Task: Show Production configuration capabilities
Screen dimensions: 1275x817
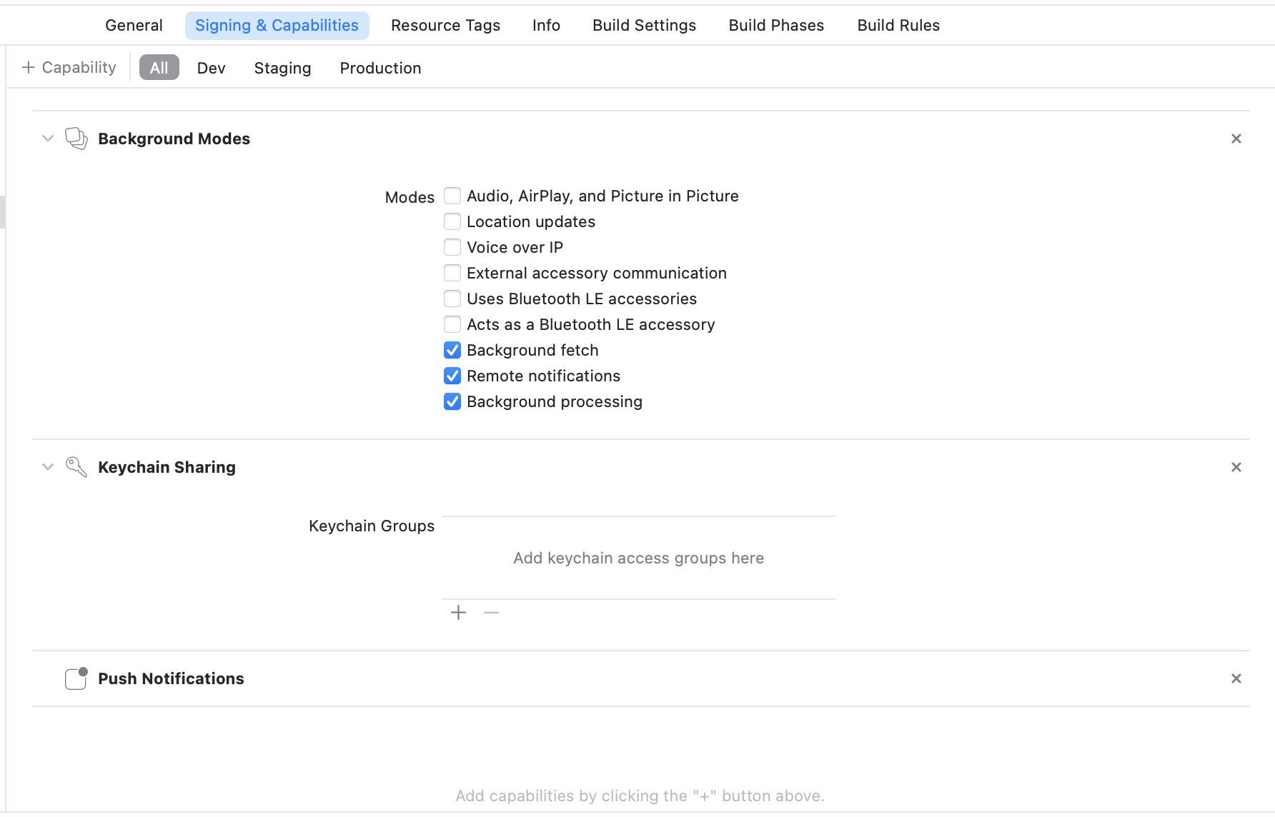Action: coord(380,69)
